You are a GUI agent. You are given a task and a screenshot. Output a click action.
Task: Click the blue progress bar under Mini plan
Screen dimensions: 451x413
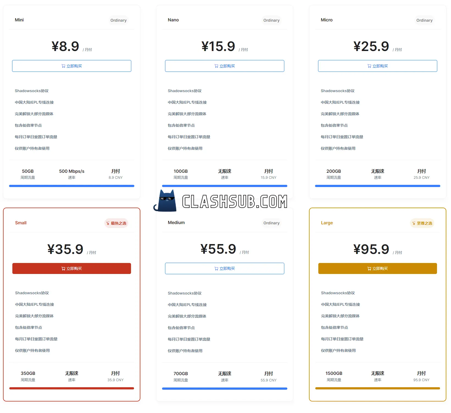72,186
